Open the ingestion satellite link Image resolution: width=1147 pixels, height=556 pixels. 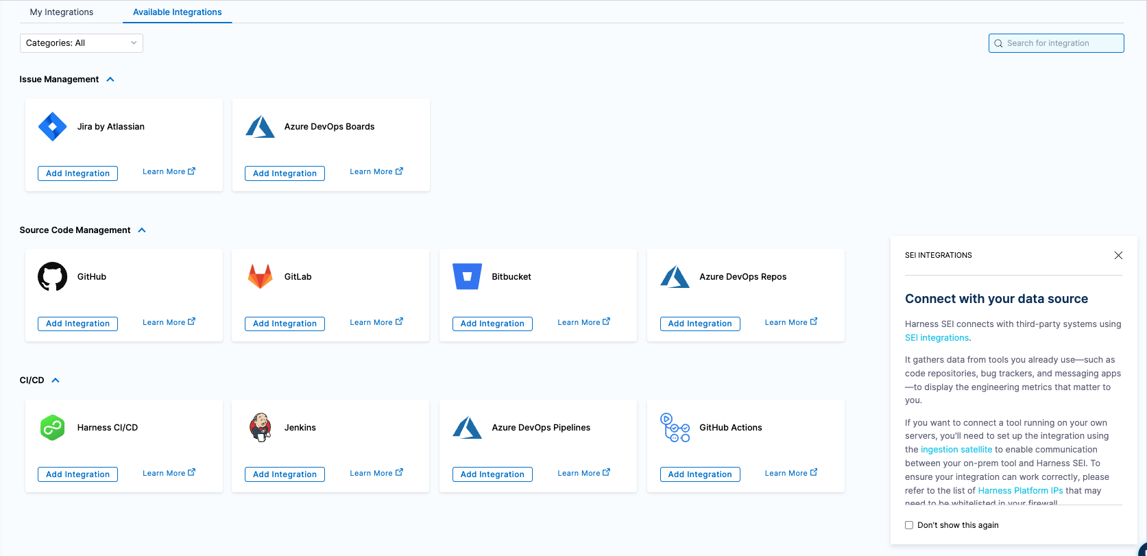956,450
